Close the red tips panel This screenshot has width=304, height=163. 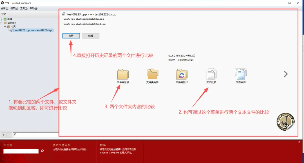click(x=299, y=142)
